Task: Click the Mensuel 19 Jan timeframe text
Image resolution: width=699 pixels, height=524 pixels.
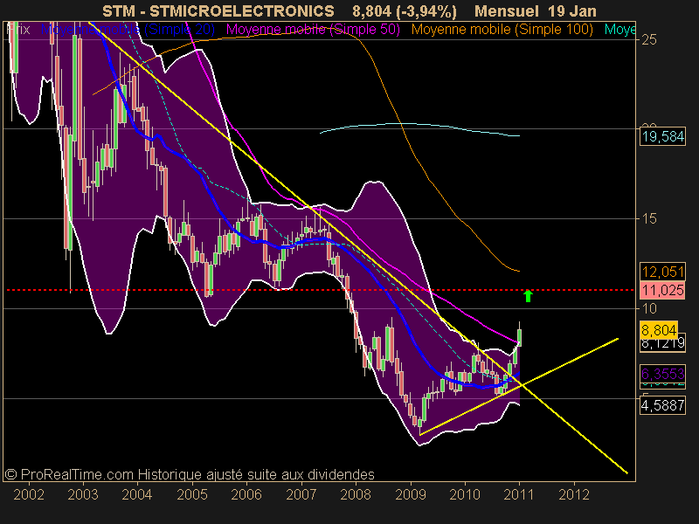Action: coord(536,10)
